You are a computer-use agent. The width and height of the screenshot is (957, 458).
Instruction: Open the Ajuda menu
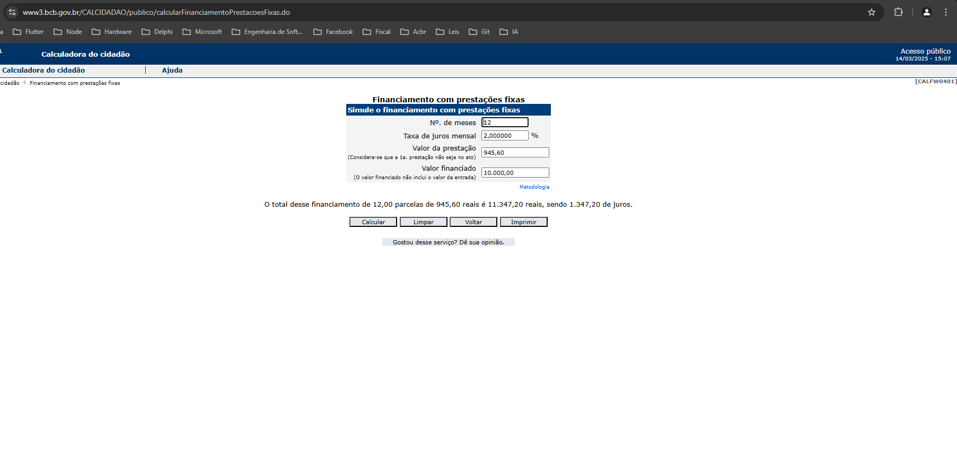pyautogui.click(x=172, y=70)
